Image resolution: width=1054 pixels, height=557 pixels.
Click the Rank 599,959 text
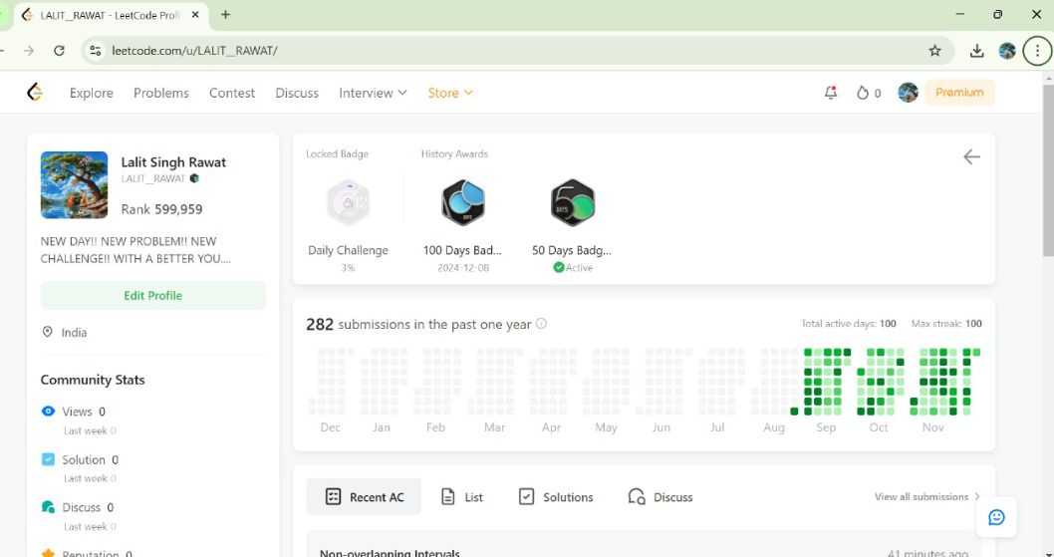click(x=161, y=209)
